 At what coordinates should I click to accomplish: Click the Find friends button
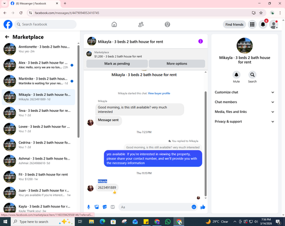coord(234,24)
